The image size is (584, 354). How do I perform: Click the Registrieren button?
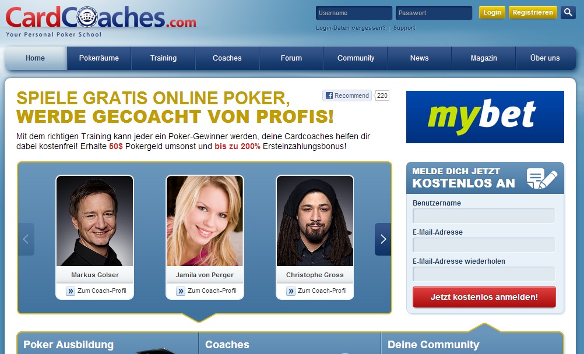[x=533, y=13]
